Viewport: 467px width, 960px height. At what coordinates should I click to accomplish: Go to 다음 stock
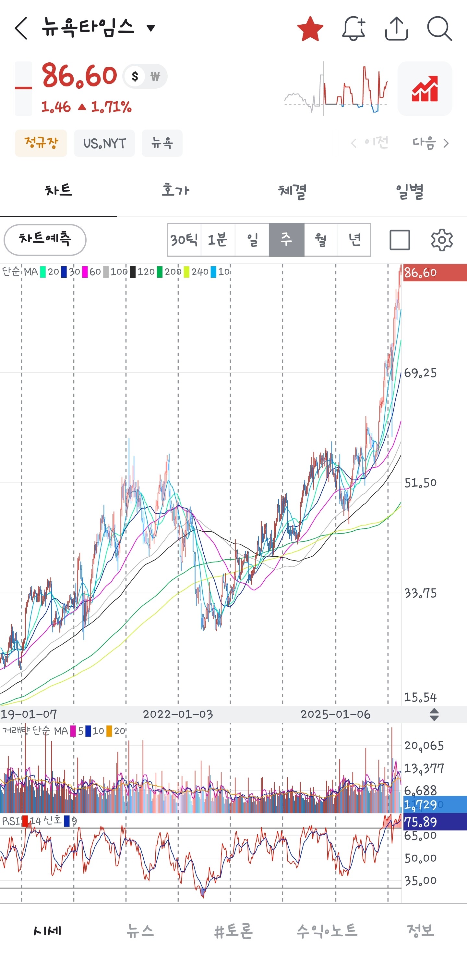[x=431, y=143]
